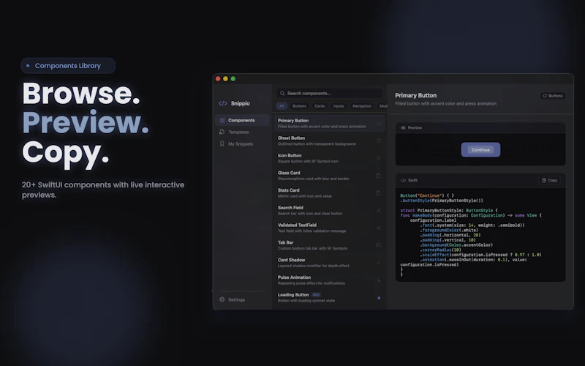The height and width of the screenshot is (366, 585).
Task: Click the Templates icon in sidebar
Action: tap(222, 132)
